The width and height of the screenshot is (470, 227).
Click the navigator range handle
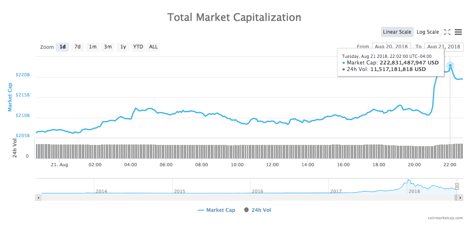click(457, 186)
